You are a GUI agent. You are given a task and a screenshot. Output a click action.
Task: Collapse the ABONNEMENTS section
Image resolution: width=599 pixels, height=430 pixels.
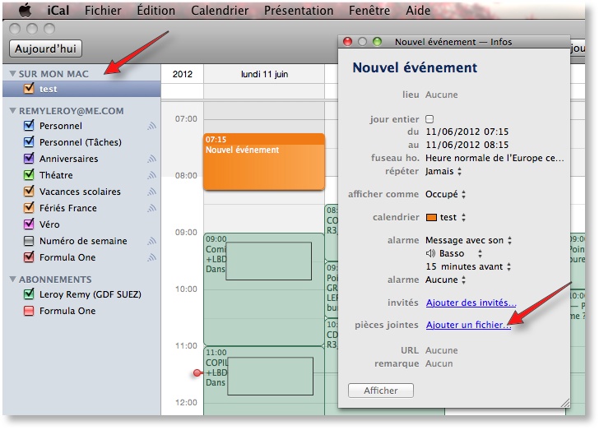(12, 280)
